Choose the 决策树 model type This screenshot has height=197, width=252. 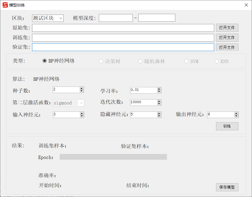(x=101, y=61)
